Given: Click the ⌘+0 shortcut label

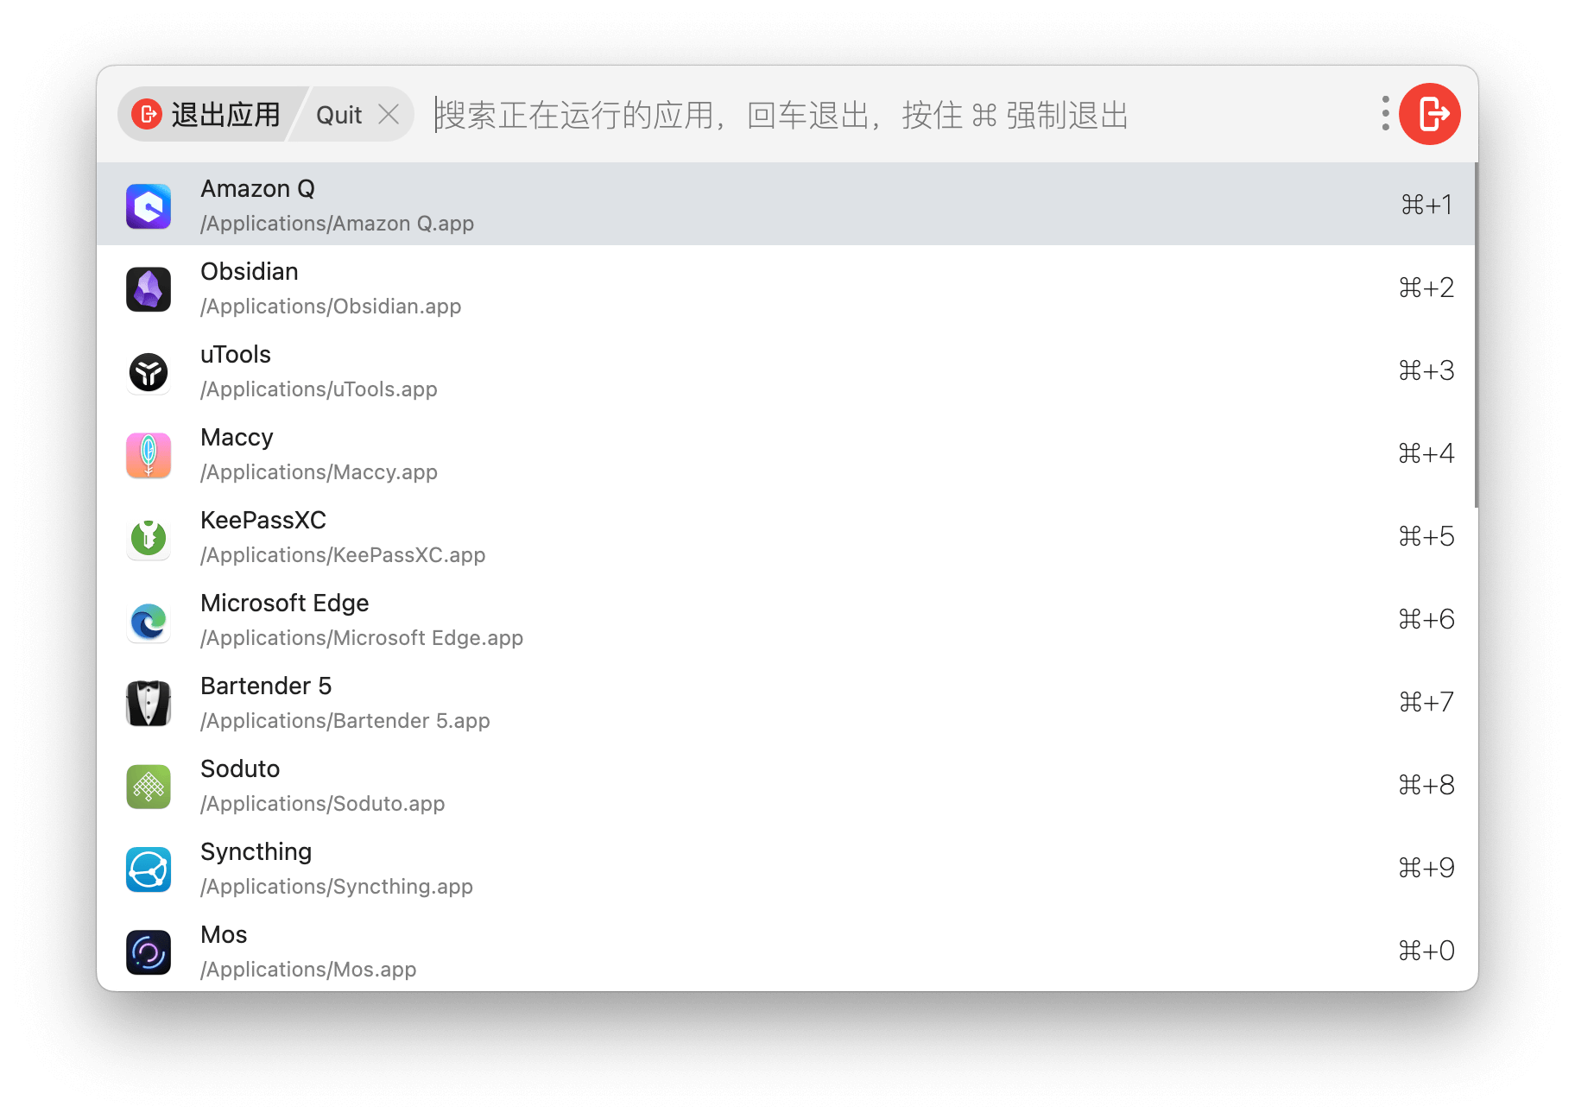Looking at the screenshot, I should (x=1426, y=951).
